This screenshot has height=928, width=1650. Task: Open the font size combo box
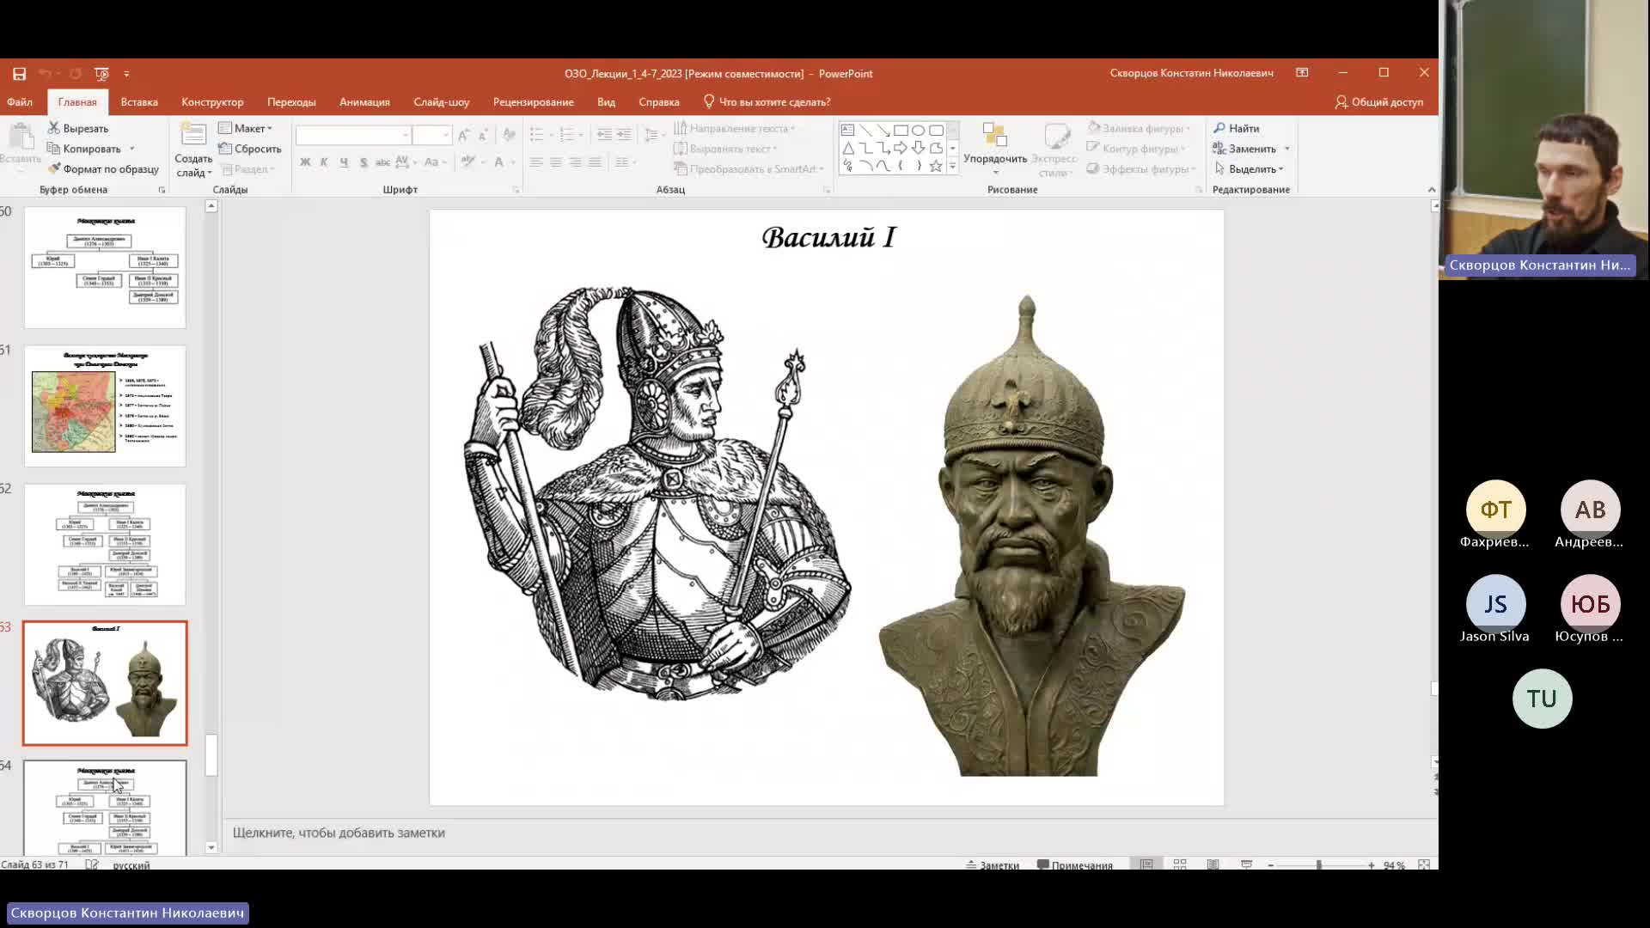coord(431,135)
